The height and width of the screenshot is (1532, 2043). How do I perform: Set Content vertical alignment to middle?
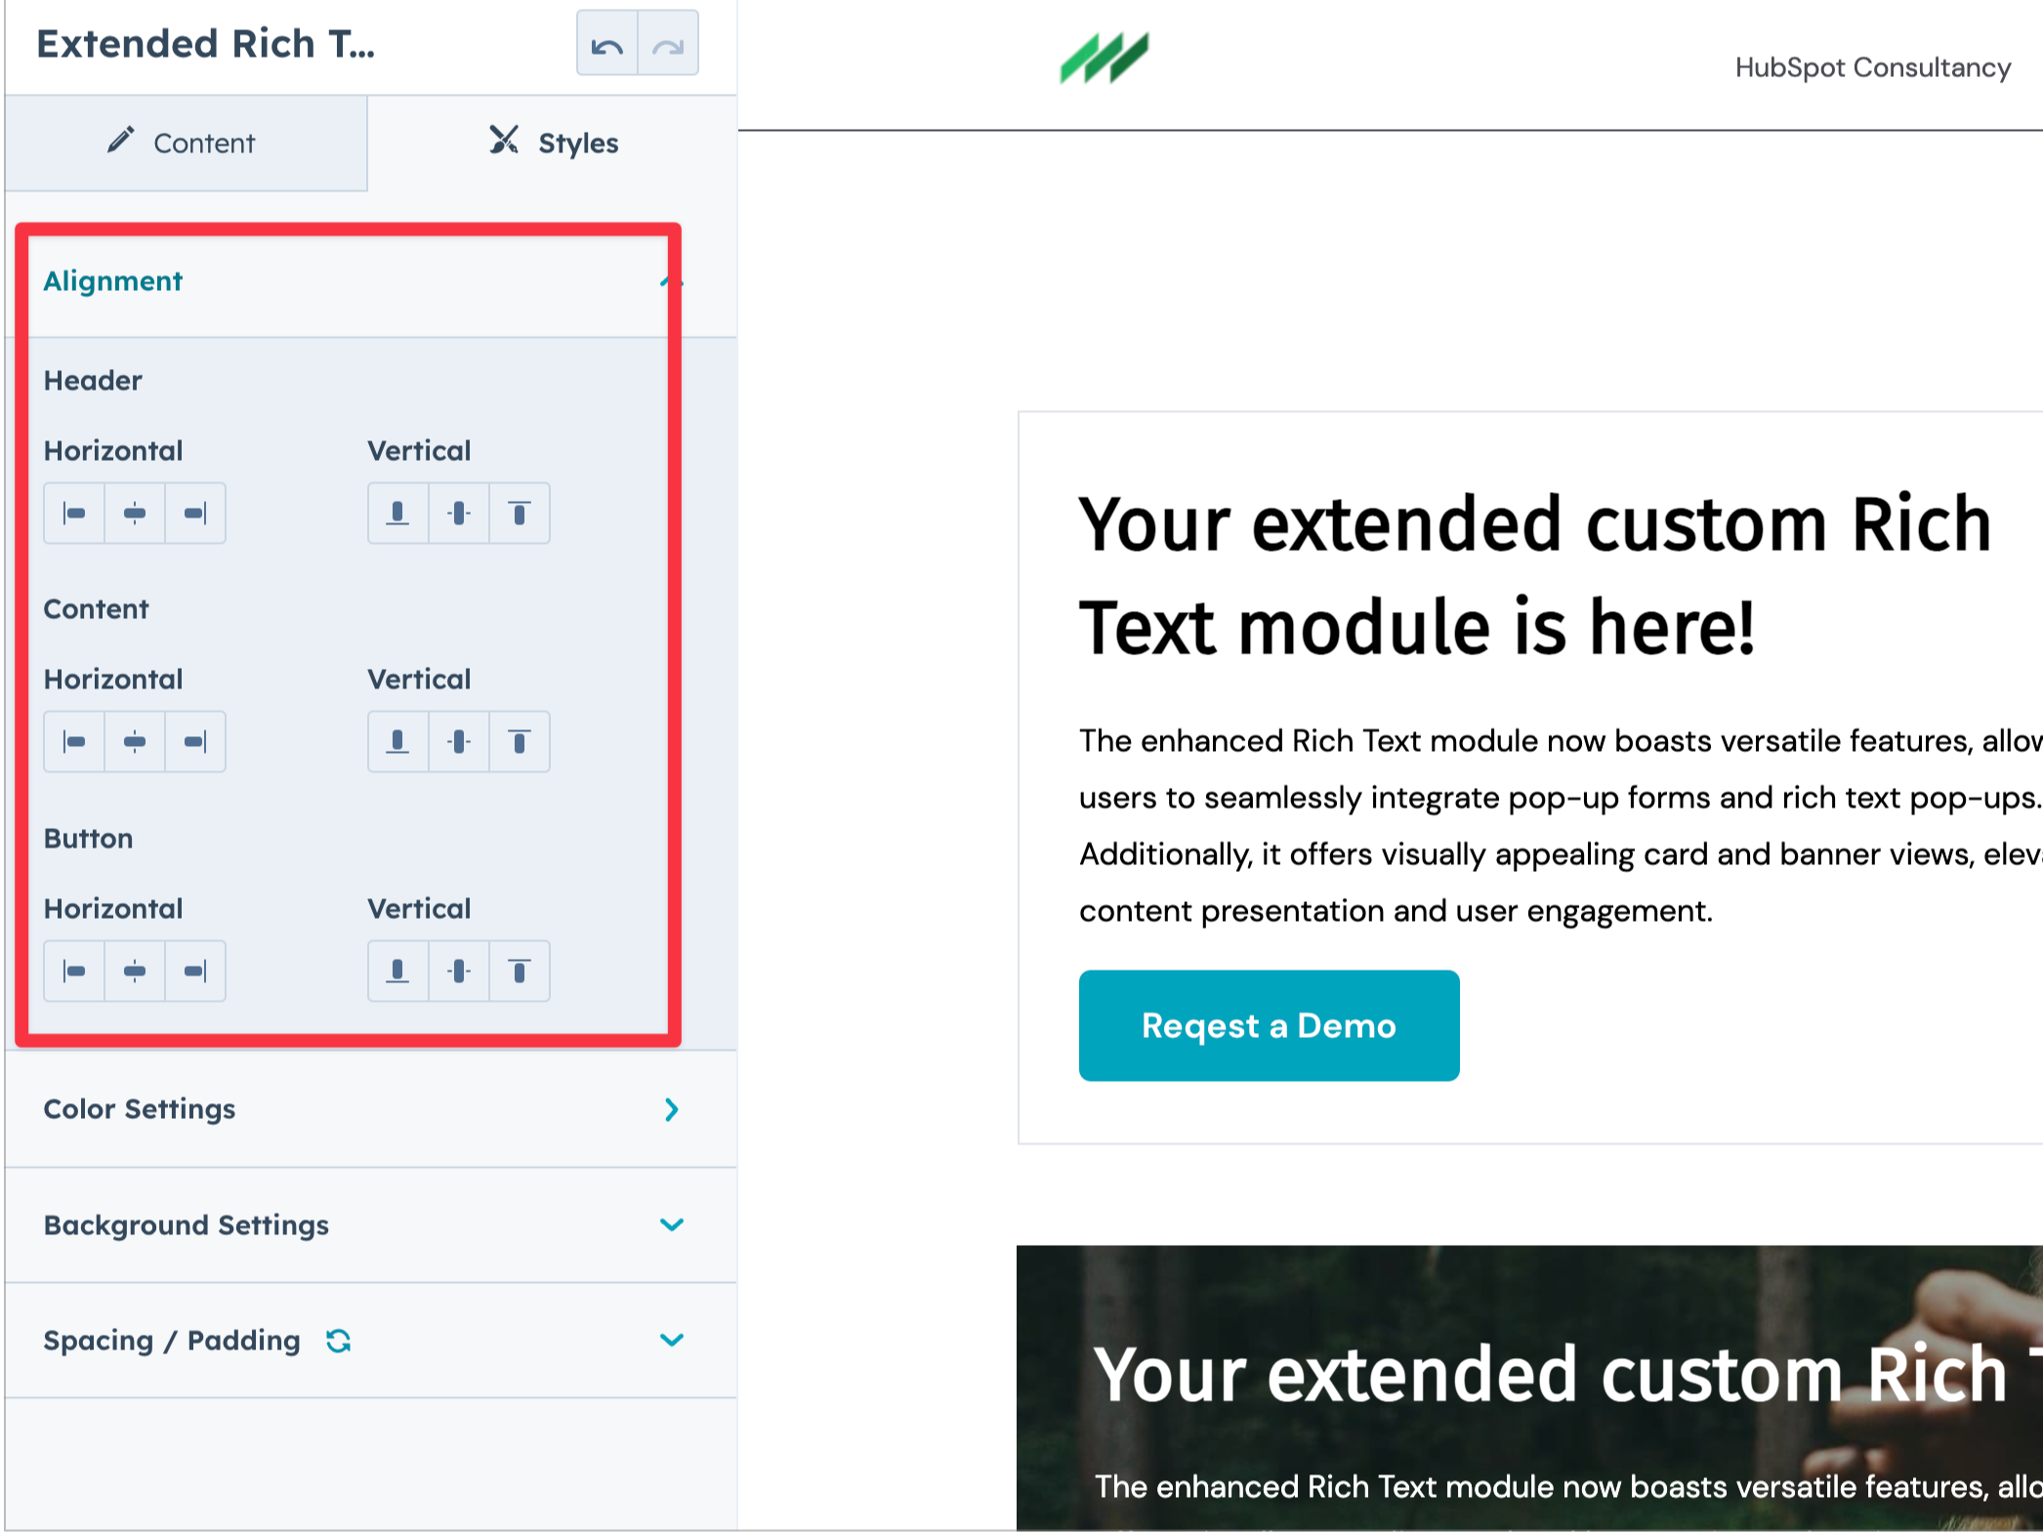459,742
